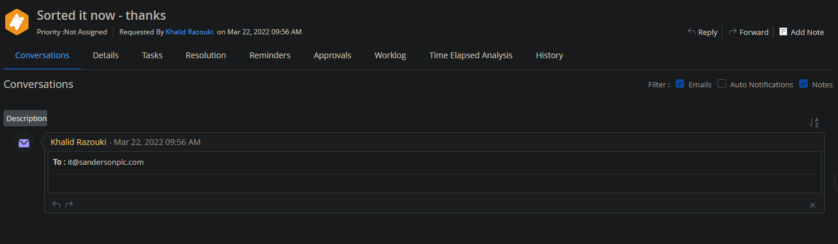The height and width of the screenshot is (244, 838).
Task: Uncheck the Emails filter checkbox
Action: coord(680,84)
